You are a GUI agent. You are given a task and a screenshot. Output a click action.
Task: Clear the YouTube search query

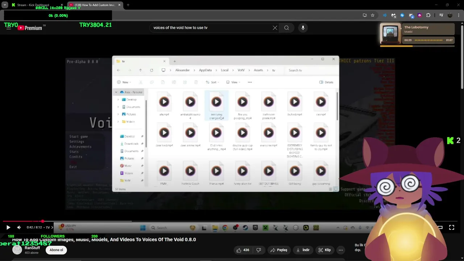[275, 28]
